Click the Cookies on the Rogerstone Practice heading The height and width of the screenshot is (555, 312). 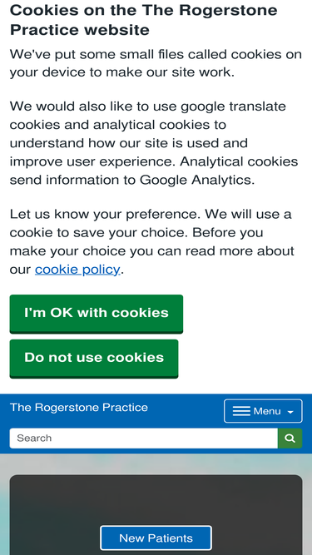click(144, 20)
